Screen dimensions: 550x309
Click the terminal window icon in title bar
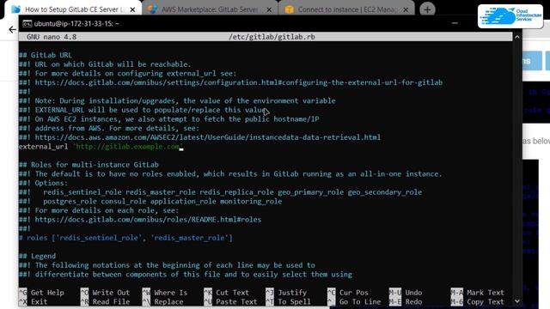(27, 23)
